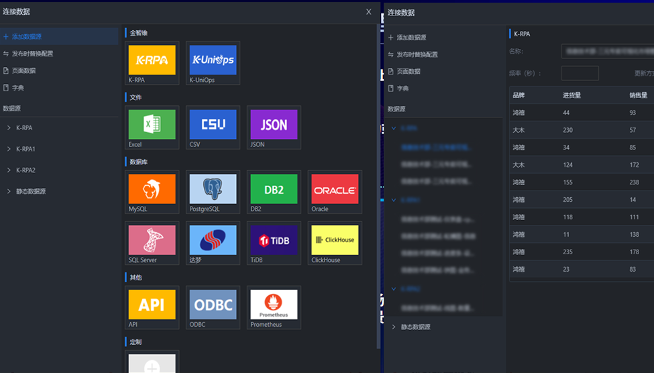Click the 销售量 cell showing 93

[x=633, y=113]
